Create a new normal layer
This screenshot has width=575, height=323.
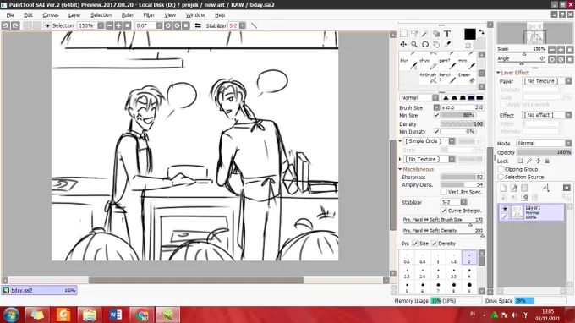[503, 188]
